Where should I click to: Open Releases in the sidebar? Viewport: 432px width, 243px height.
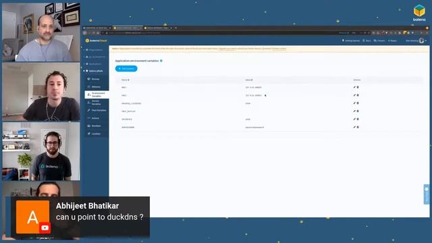pyautogui.click(x=97, y=87)
